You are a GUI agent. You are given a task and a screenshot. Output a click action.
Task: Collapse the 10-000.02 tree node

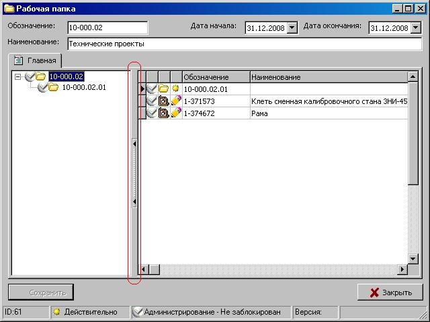[x=18, y=76]
